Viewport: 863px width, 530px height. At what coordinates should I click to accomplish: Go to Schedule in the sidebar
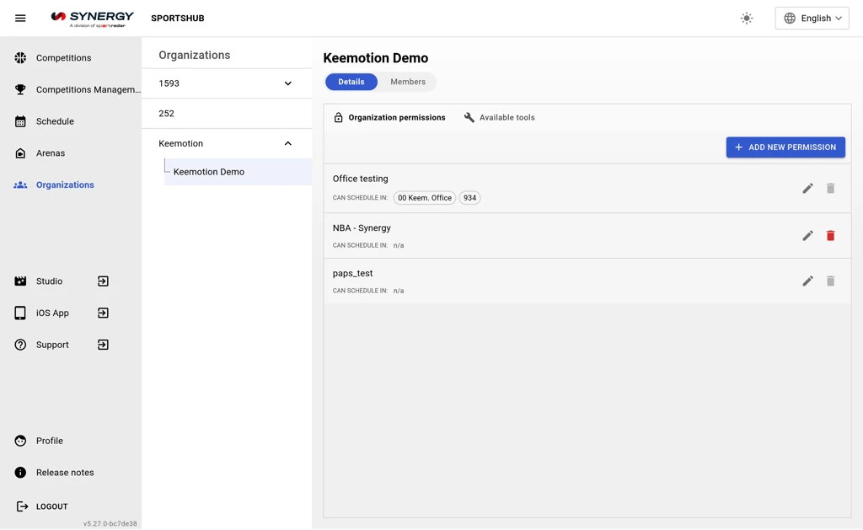point(55,121)
